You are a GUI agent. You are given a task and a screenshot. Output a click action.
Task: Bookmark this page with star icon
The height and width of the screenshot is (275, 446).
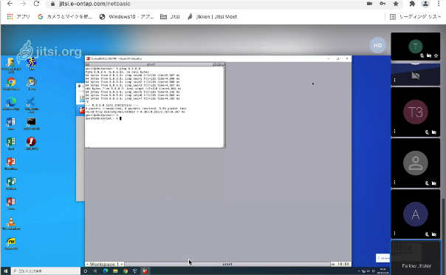[x=396, y=4]
